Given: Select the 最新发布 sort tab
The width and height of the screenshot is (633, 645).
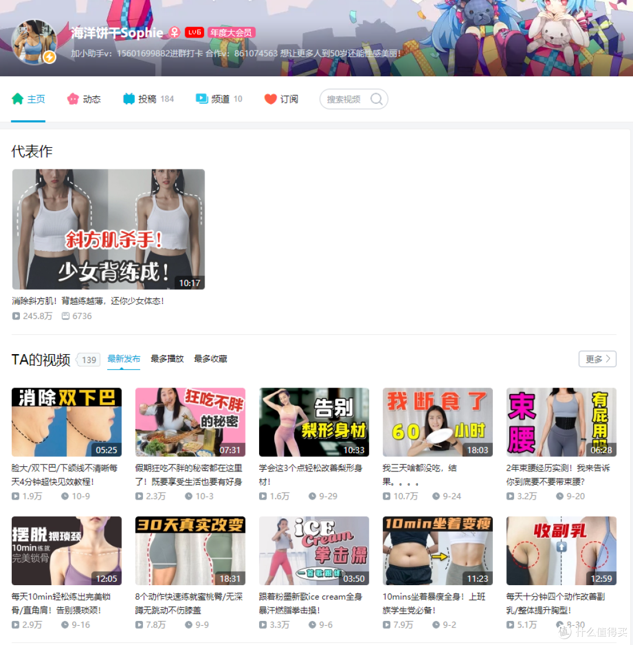Looking at the screenshot, I should [124, 359].
